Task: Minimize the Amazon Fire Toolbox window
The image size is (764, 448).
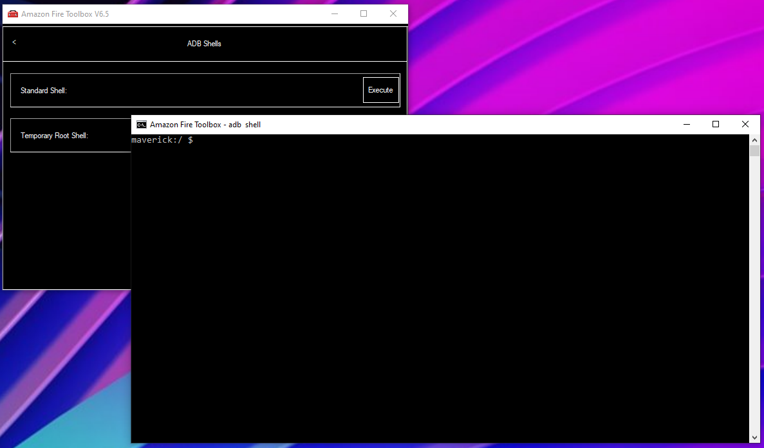Action: [x=334, y=13]
